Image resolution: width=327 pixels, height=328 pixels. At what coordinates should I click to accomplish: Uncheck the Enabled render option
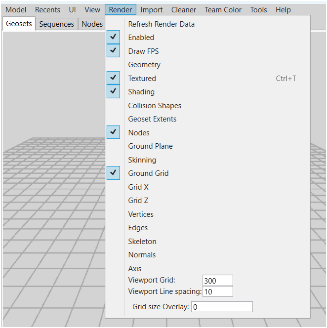[207, 38]
